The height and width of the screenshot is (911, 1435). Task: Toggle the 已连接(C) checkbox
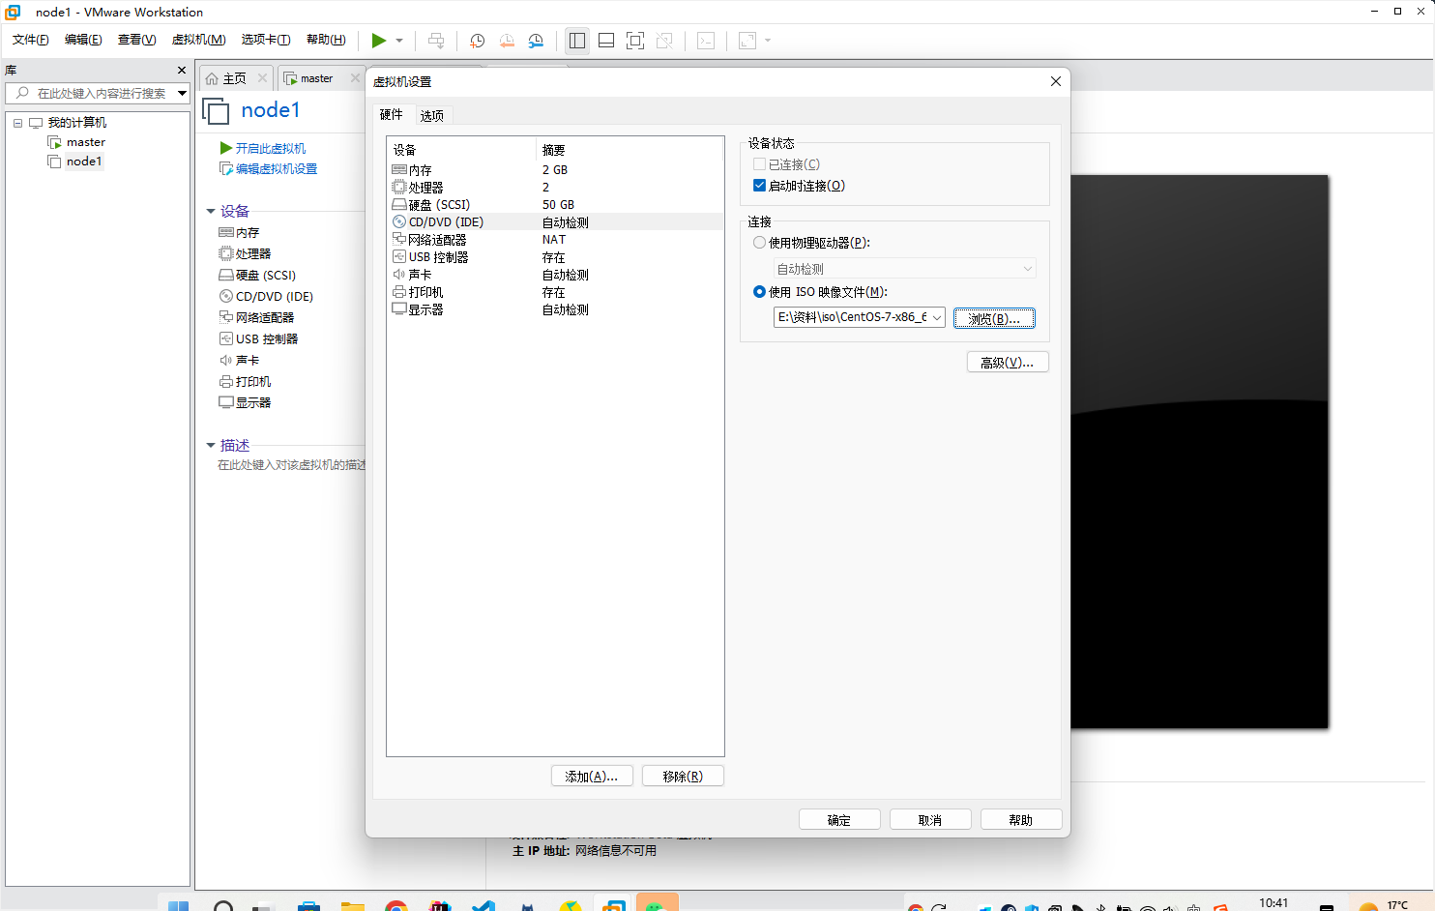coord(759,164)
